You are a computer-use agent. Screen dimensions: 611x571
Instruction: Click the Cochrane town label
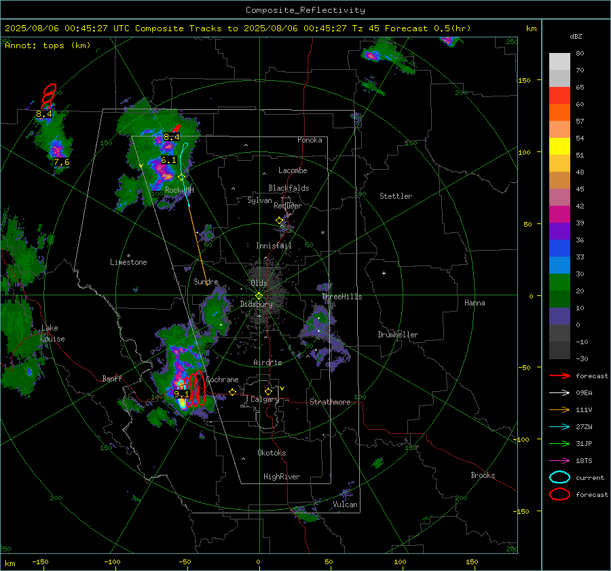coord(222,380)
